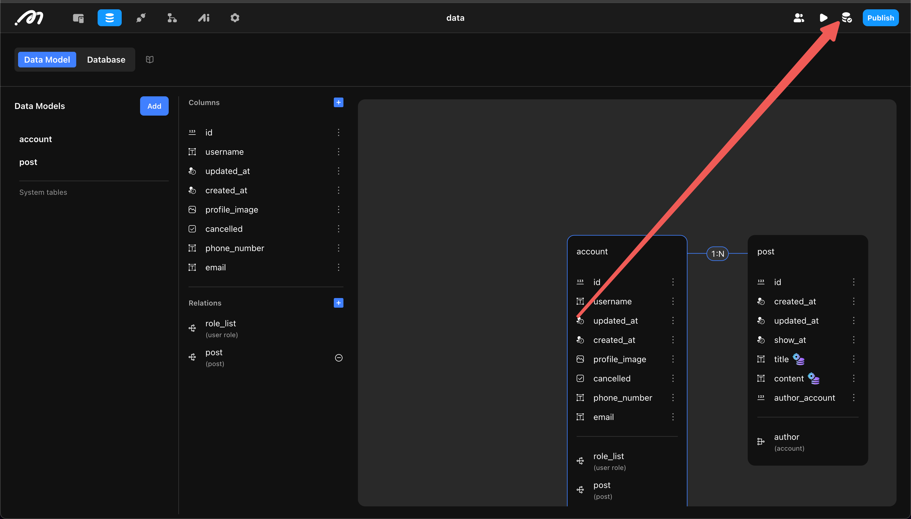Image resolution: width=911 pixels, height=519 pixels.
Task: Click the role_list relation icon in Relations
Action: pos(192,328)
